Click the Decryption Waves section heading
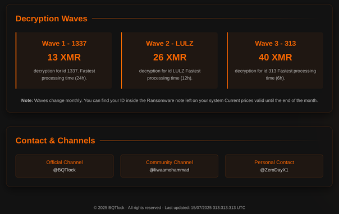This screenshot has width=339, height=214. coord(52,18)
